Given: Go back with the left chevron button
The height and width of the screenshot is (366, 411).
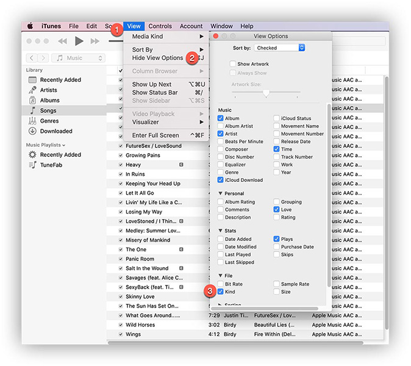Looking at the screenshot, I should [x=32, y=58].
